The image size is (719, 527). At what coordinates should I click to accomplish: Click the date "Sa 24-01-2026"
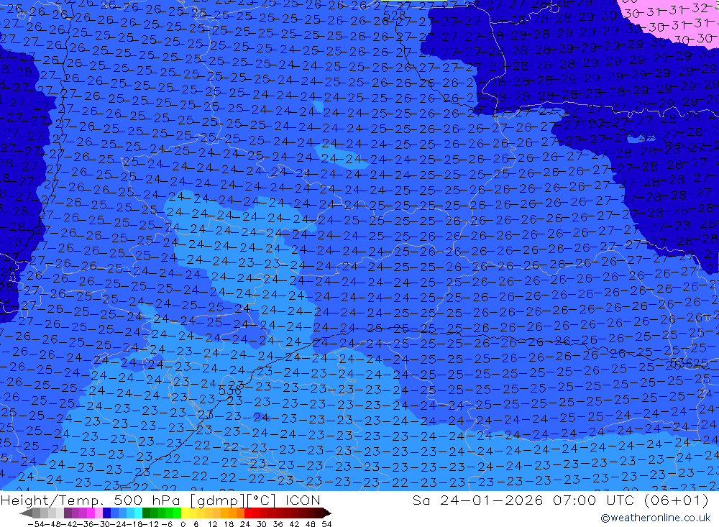478,500
